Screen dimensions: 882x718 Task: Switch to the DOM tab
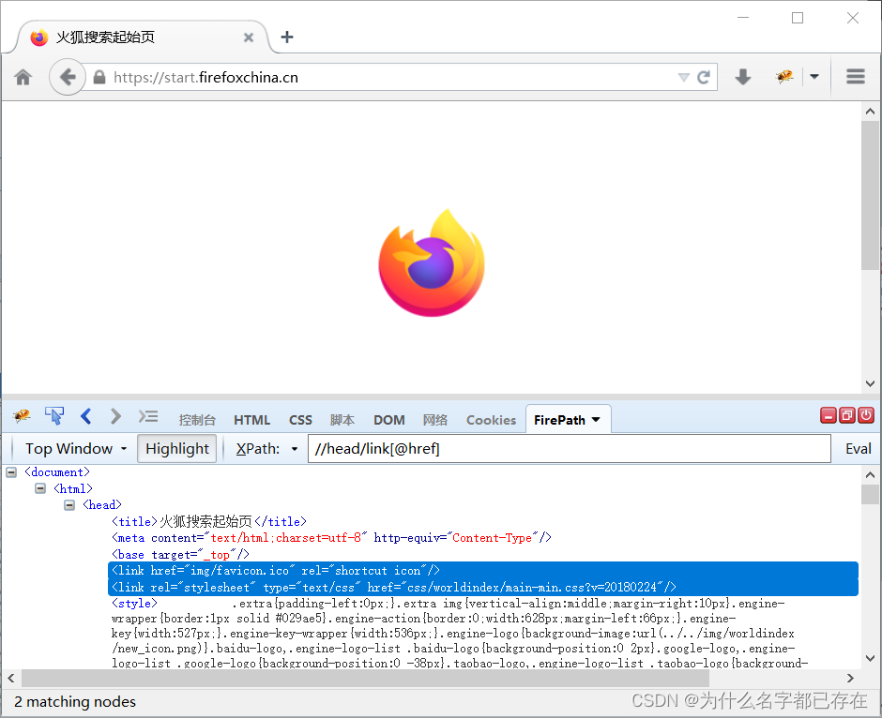[x=388, y=420]
